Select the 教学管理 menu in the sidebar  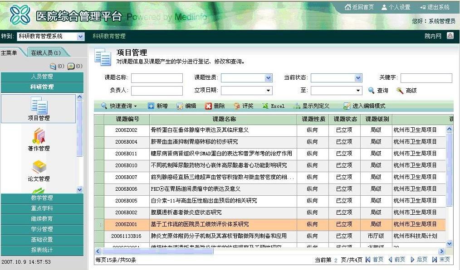point(43,198)
